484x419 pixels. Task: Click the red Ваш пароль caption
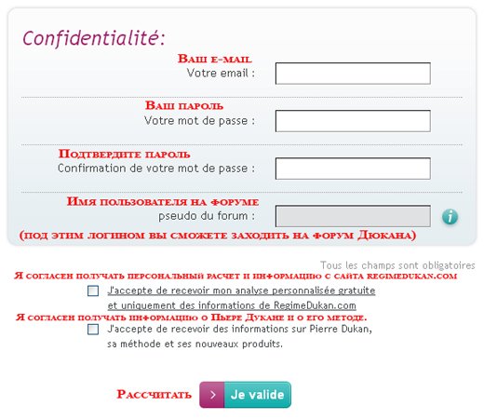coord(184,105)
